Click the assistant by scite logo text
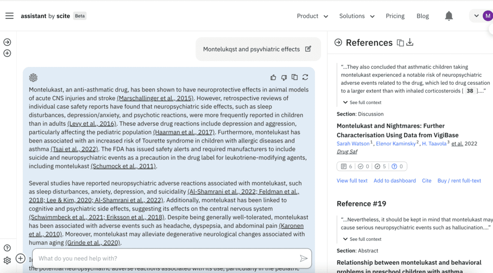Image resolution: width=493 pixels, height=273 pixels. [x=45, y=16]
